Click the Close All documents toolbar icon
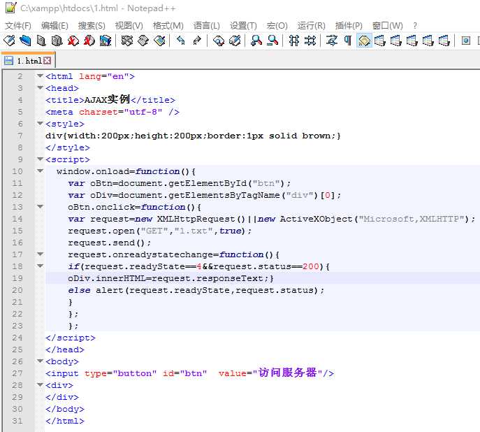Screen dimensions: 480x432 (89, 41)
